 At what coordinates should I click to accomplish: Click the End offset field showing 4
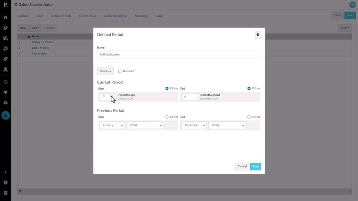point(190,97)
